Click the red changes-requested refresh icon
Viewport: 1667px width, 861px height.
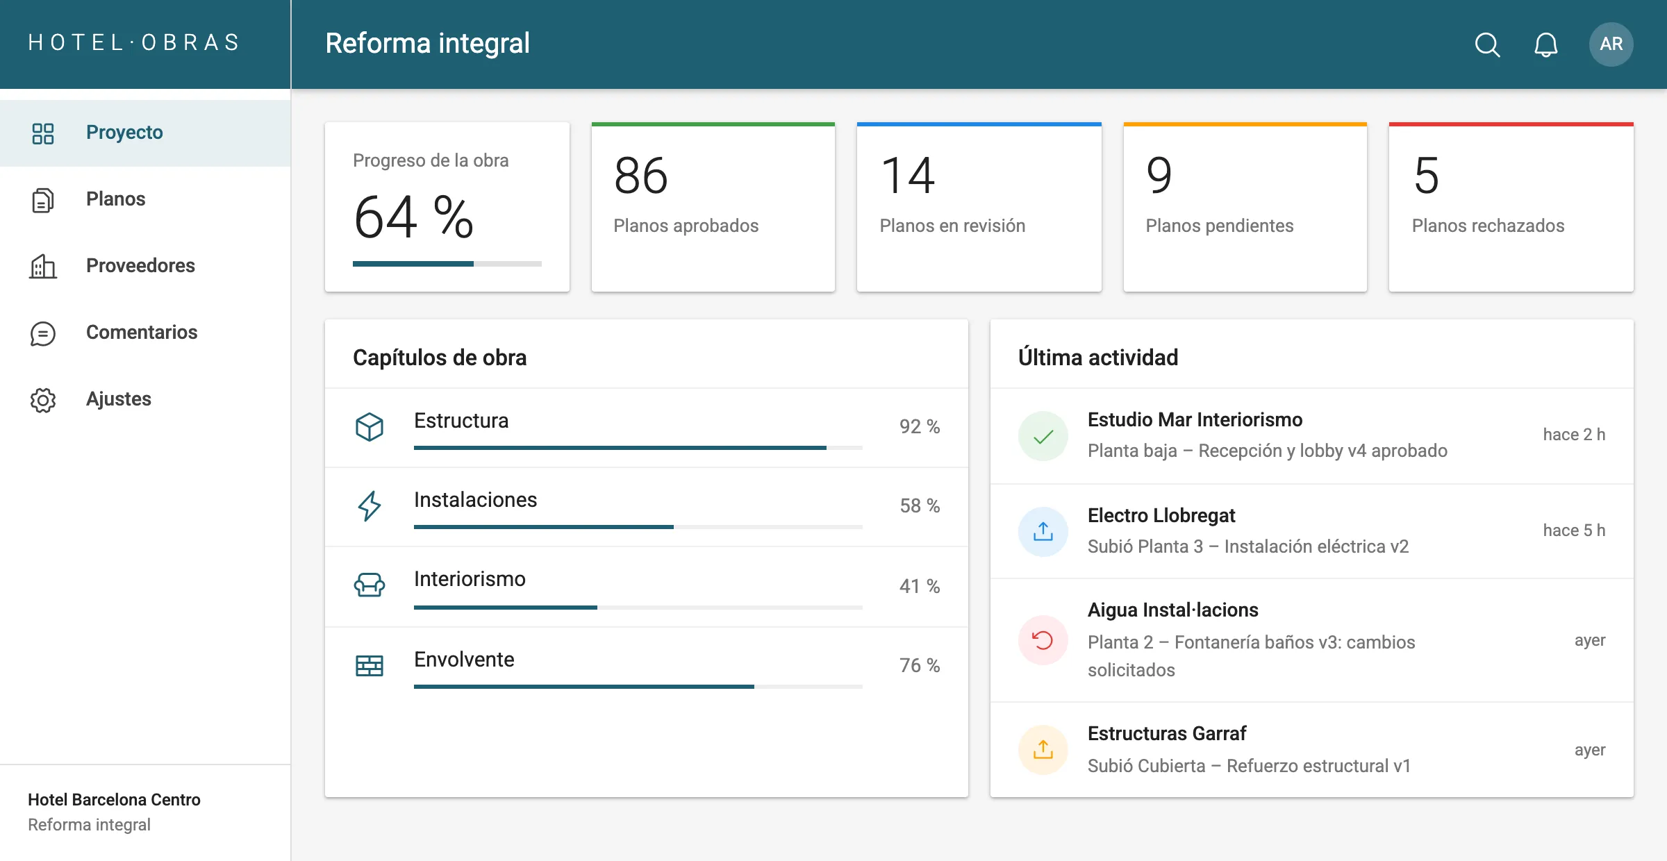(x=1043, y=640)
